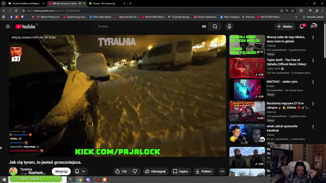Screen dimensions: 326x183
Task: Open 'witek zabrał sponsorke kamilowi' title
Action: pyautogui.click(x=282, y=128)
